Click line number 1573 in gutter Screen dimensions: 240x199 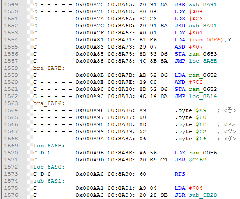pos(11,174)
